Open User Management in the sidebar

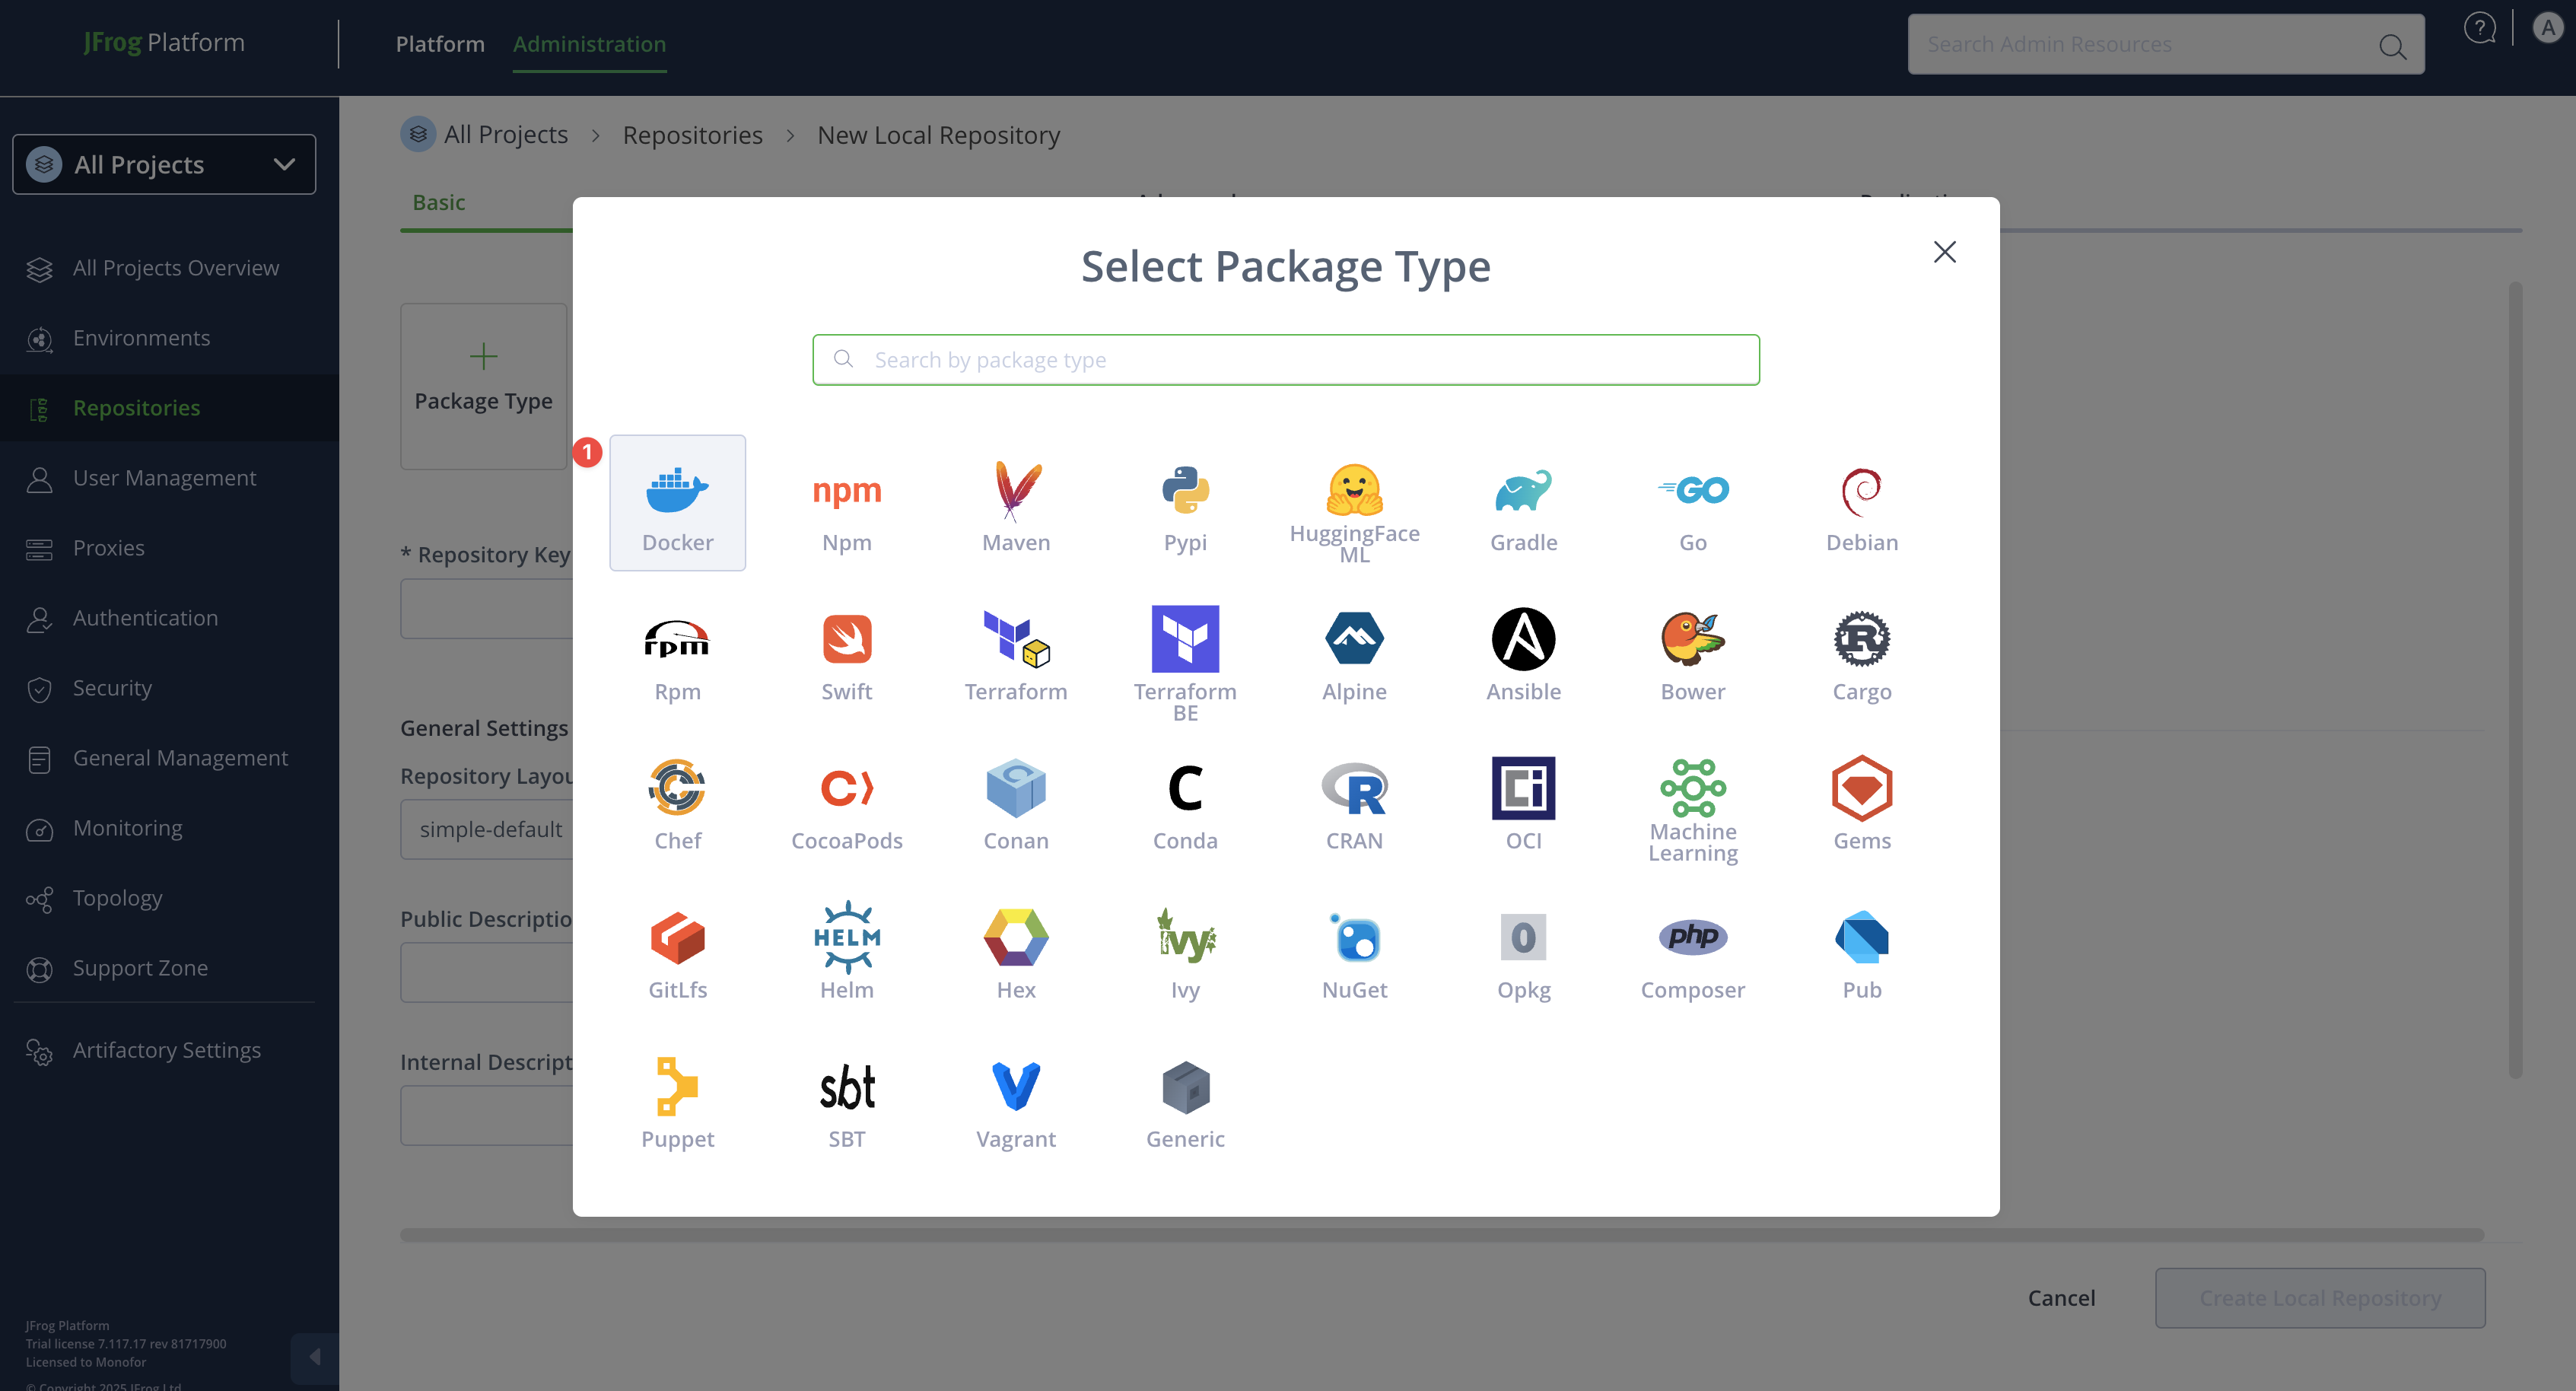pyautogui.click(x=164, y=478)
